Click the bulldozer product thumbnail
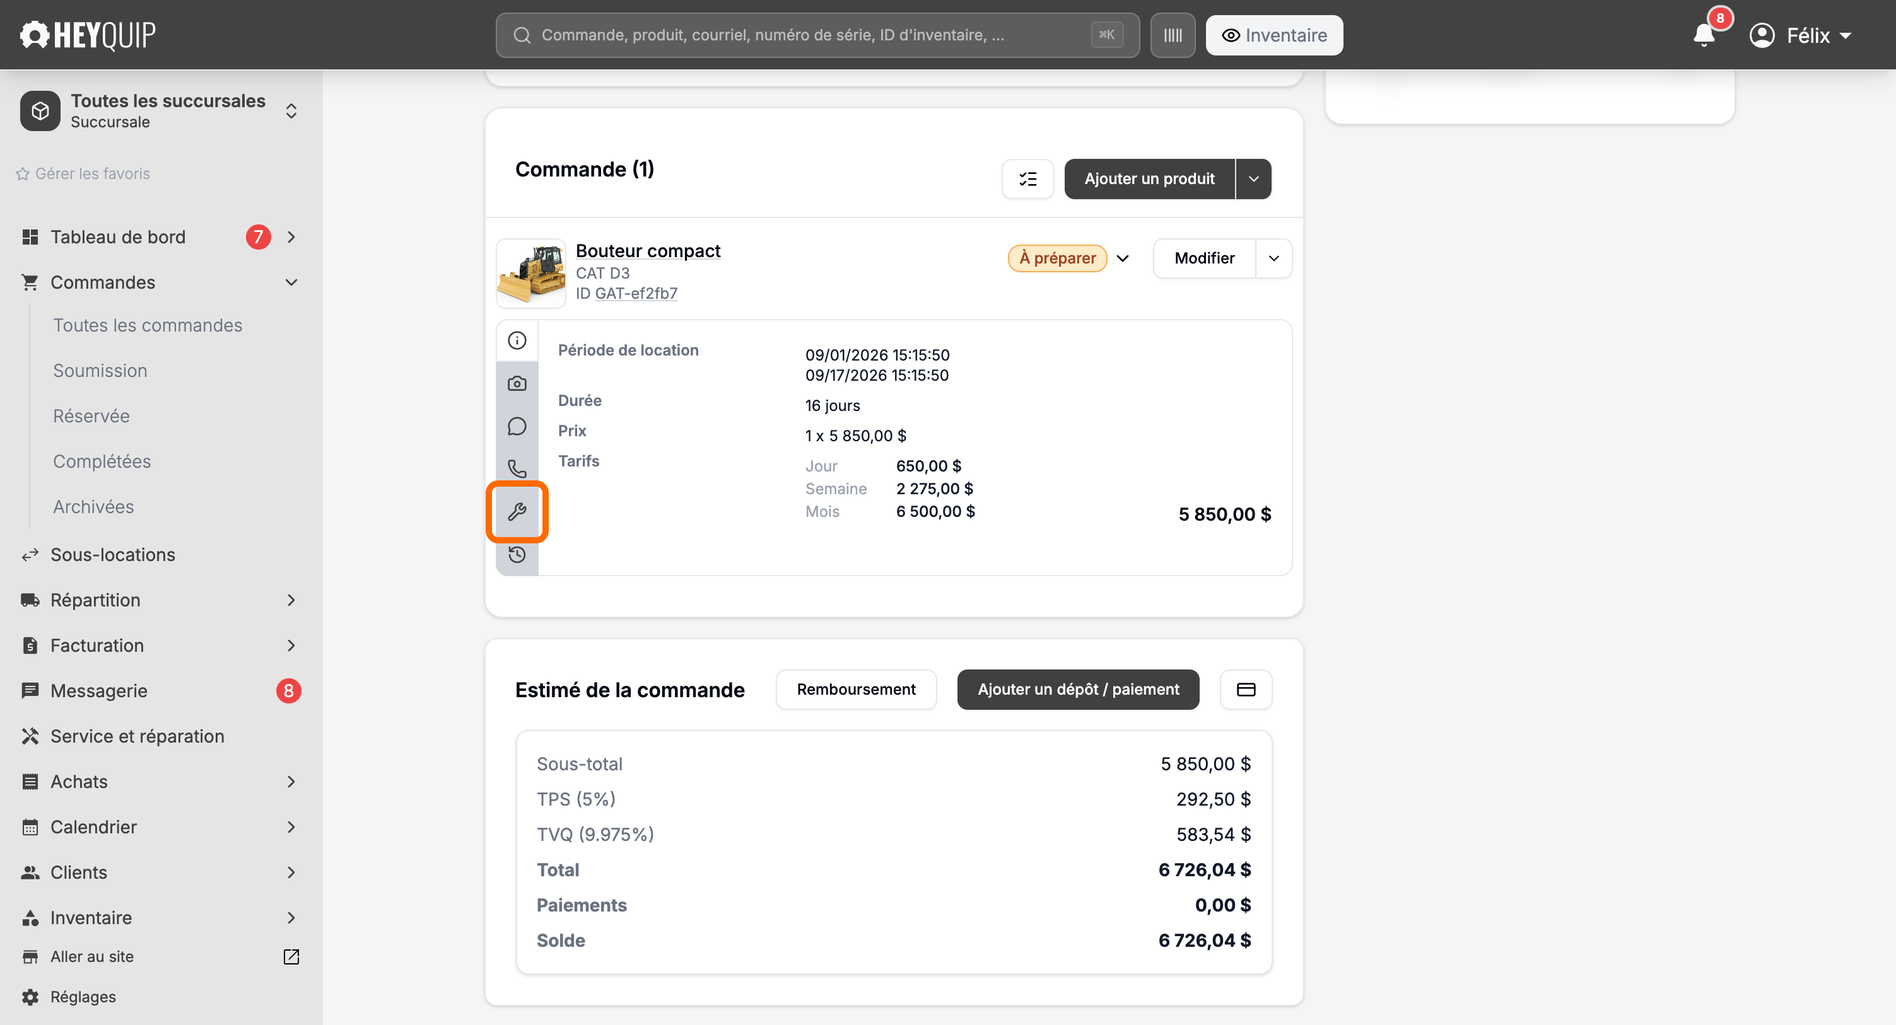Screen dimensions: 1896x1025 tap(530, 273)
